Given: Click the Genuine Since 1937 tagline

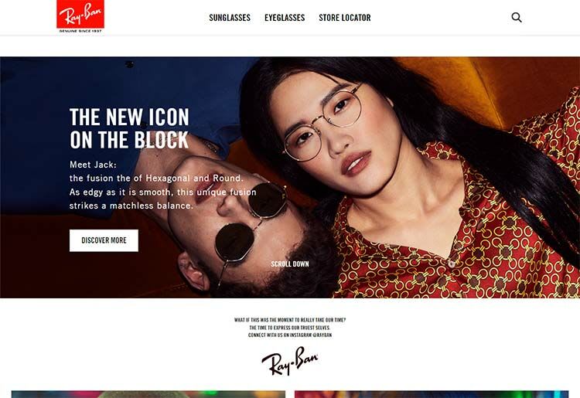Looking at the screenshot, I should point(80,31).
